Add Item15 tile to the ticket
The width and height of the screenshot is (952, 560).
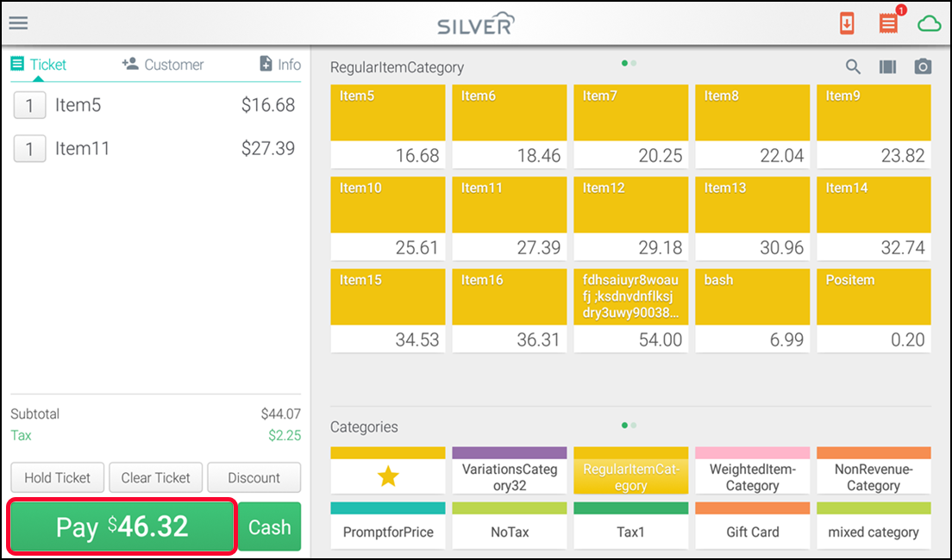click(x=388, y=311)
